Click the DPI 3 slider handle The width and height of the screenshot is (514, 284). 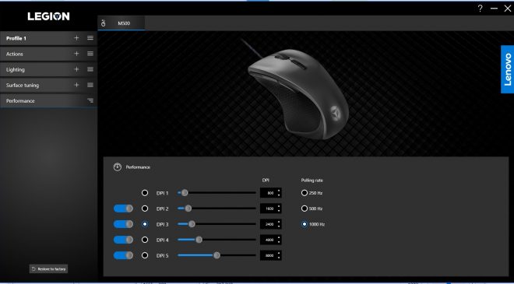(192, 224)
